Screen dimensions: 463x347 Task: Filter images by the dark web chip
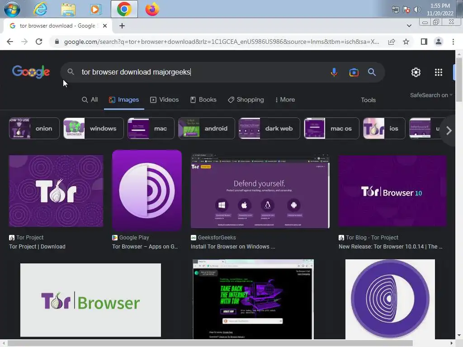pos(269,128)
